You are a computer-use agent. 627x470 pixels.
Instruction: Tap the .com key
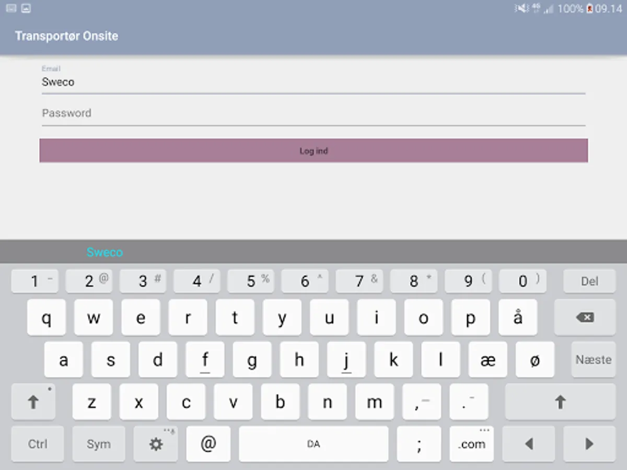coord(472,444)
